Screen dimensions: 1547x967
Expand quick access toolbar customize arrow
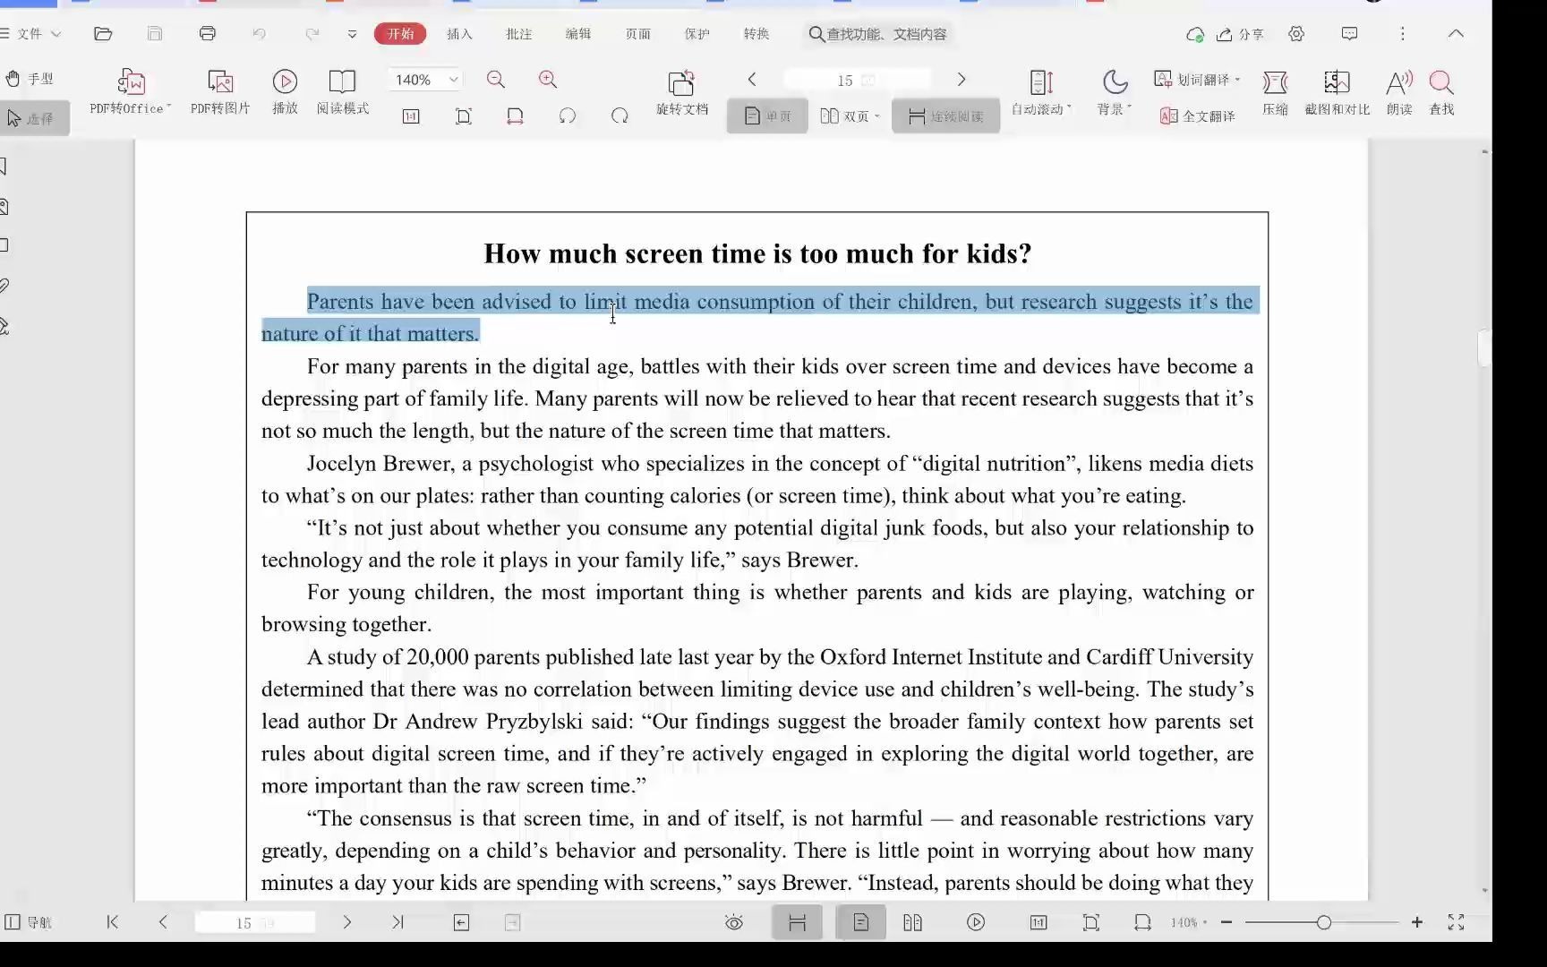point(352,34)
